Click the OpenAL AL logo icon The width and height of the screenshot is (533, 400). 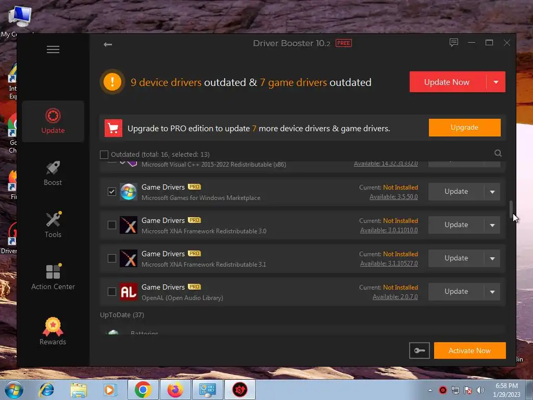129,292
